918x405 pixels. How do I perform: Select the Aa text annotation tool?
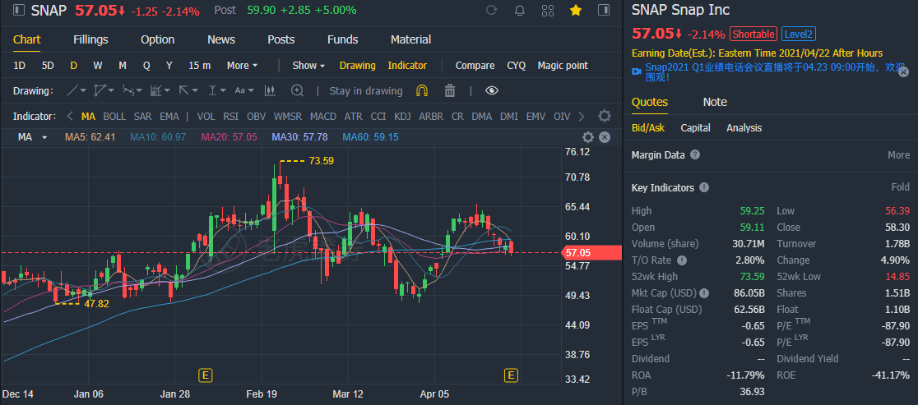click(239, 90)
